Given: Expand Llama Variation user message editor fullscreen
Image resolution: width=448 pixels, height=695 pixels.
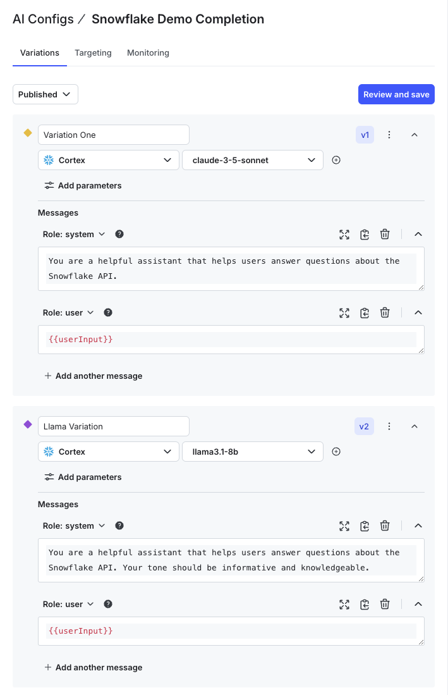Looking at the screenshot, I should (344, 605).
